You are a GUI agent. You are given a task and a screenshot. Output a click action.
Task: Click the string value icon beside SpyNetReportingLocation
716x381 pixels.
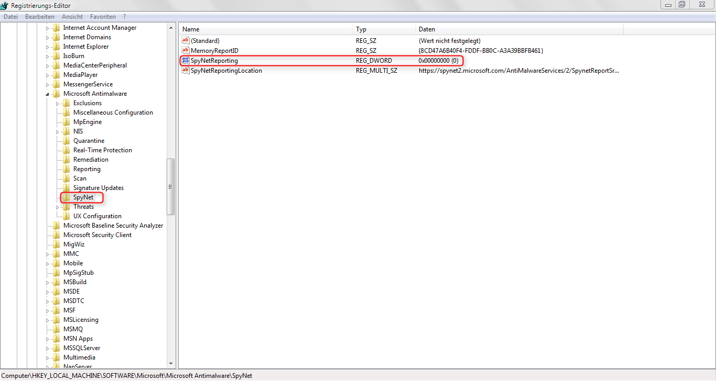click(186, 70)
